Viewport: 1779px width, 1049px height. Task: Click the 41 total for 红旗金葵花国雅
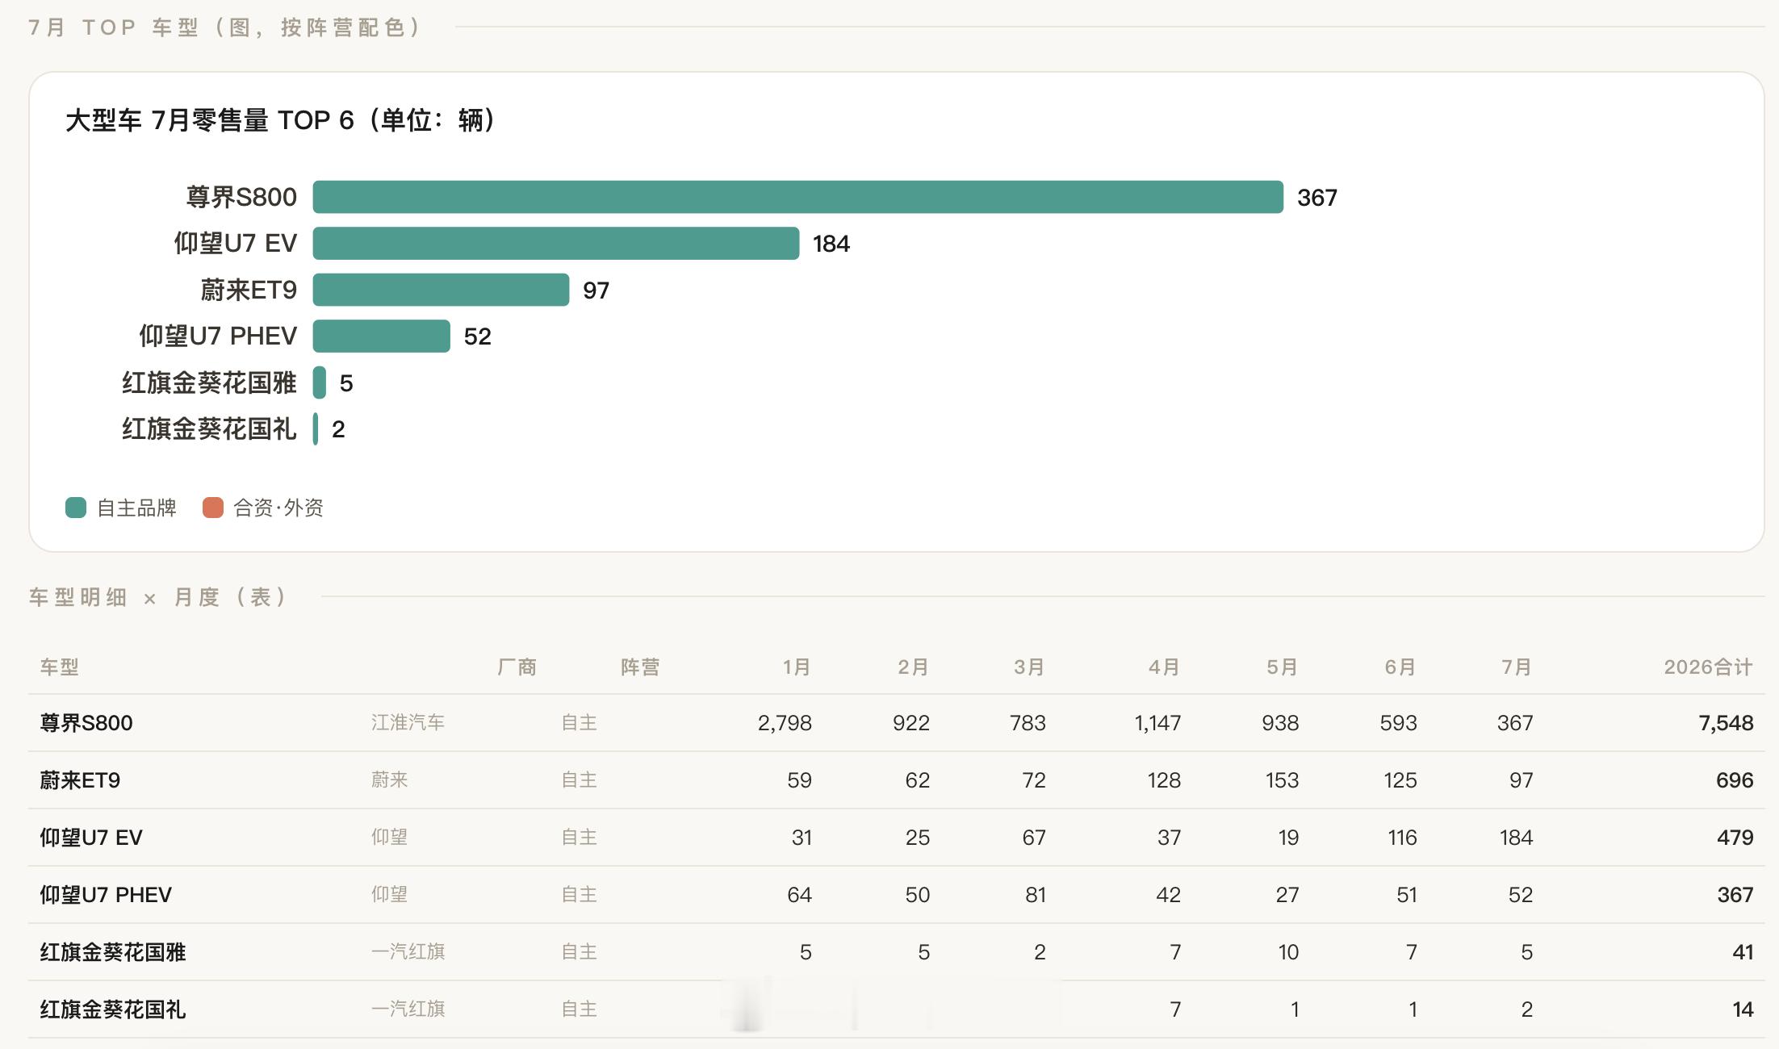[x=1743, y=952]
